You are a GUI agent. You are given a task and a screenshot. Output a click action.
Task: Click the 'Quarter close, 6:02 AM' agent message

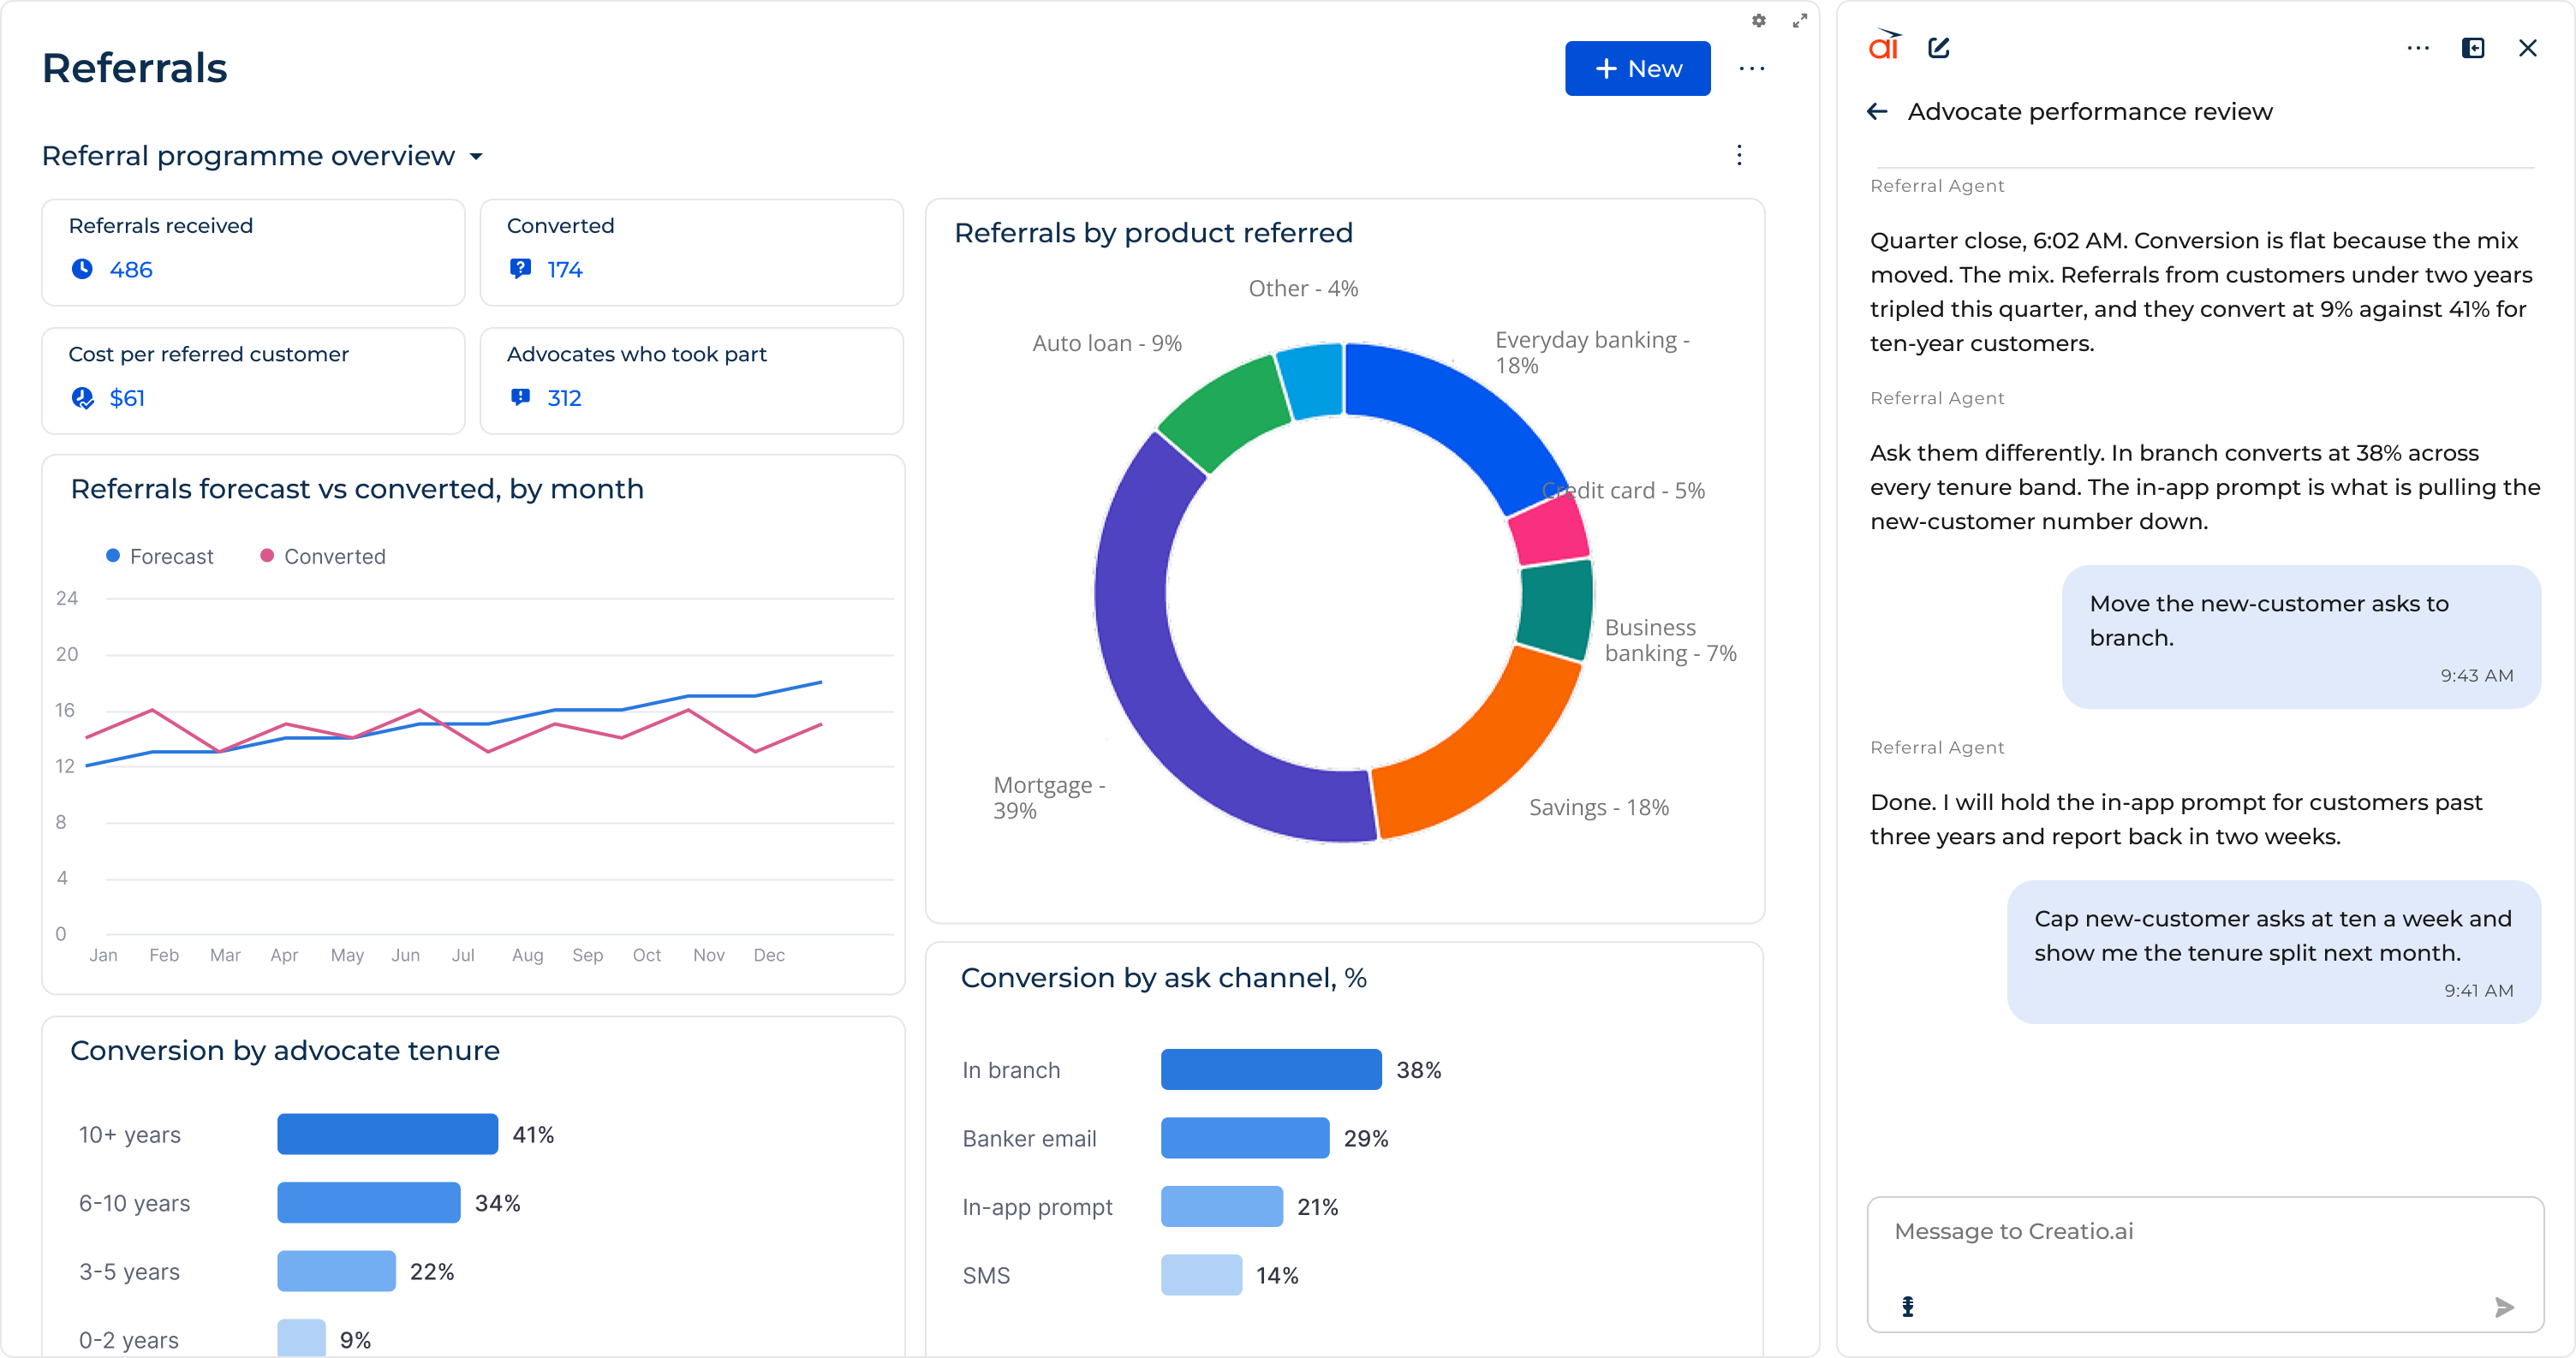pyautogui.click(x=2201, y=292)
